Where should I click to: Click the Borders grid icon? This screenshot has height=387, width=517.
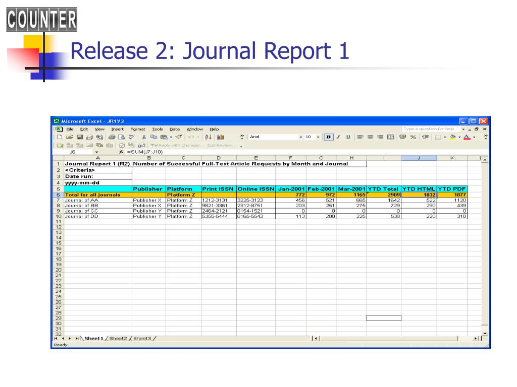click(438, 137)
